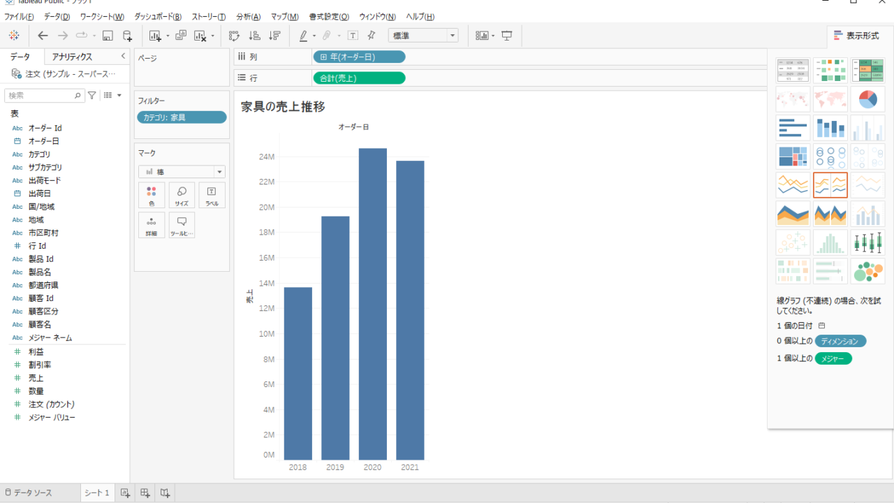Click the new worksheet chart icon
Image resolution: width=894 pixels, height=503 pixels.
[x=154, y=36]
